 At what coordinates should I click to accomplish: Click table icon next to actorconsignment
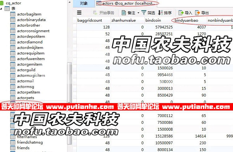[13, 31]
